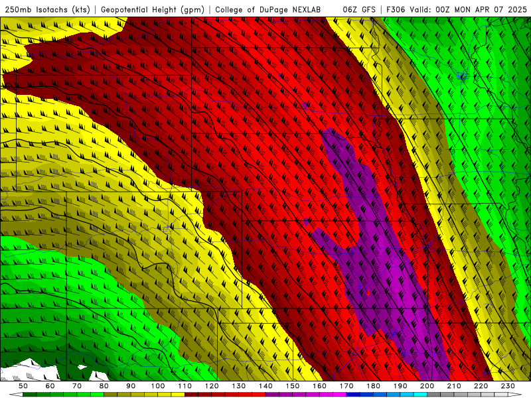Viewport: 531px width, 398px height.
Task: Click the '190' value on the legend scale
Action: tap(400, 386)
